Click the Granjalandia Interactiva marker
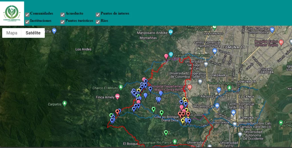Viewport: 292px width, 148px height. [171, 54]
